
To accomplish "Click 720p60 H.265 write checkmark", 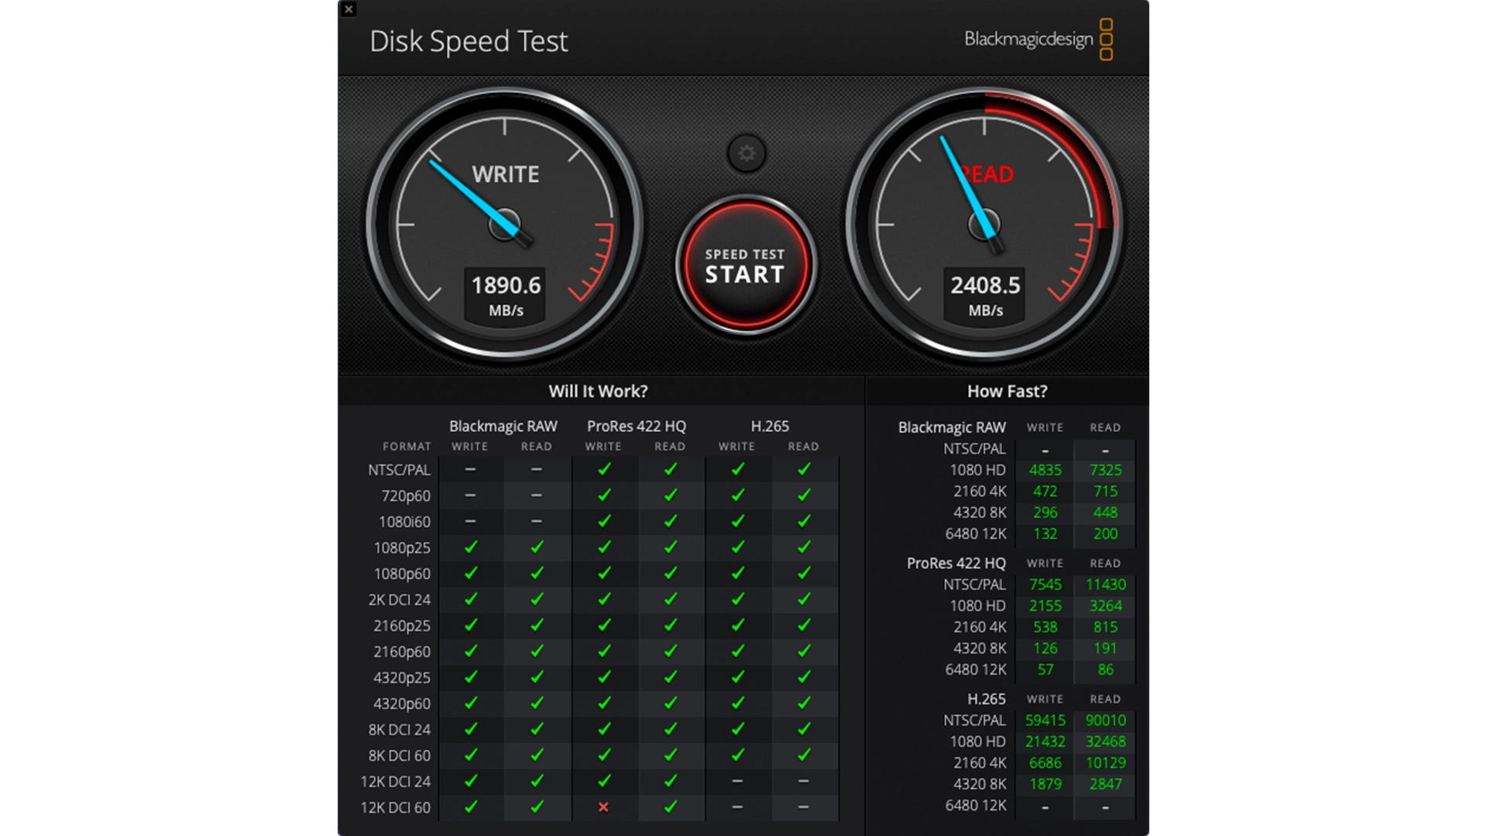I will pyautogui.click(x=737, y=495).
